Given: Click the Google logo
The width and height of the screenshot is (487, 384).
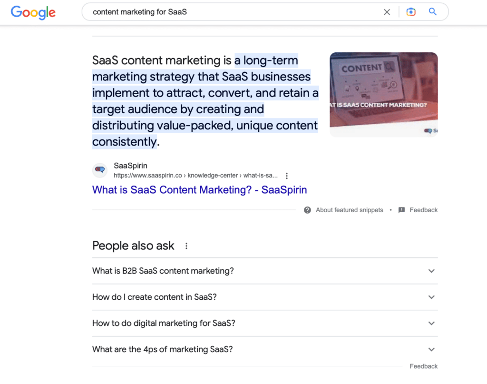Looking at the screenshot, I should click(x=33, y=12).
